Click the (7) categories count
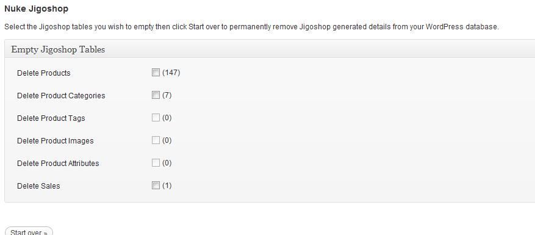Screen dimensions: 535x235 coord(167,95)
